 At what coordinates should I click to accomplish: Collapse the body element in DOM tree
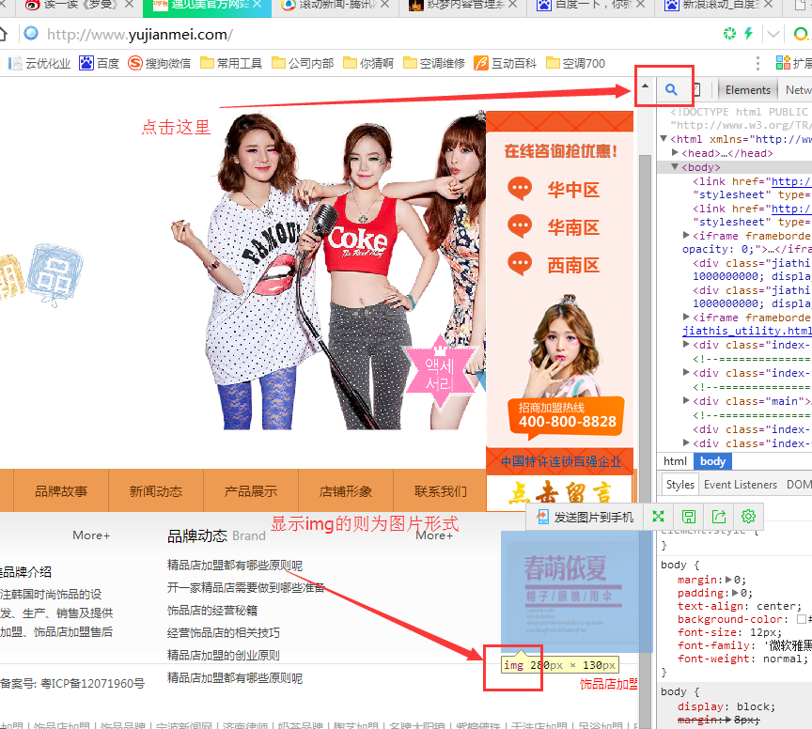coord(676,167)
